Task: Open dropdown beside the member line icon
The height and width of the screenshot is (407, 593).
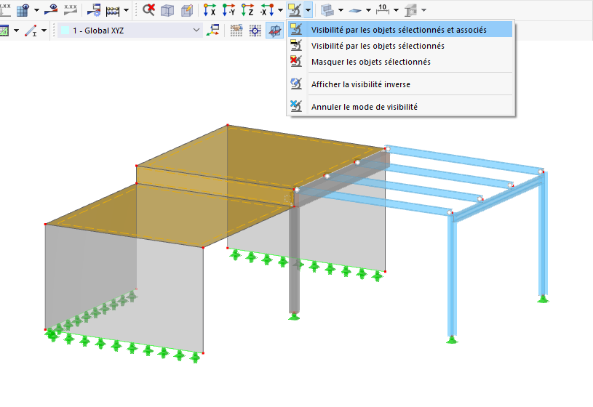Action: coord(44,31)
